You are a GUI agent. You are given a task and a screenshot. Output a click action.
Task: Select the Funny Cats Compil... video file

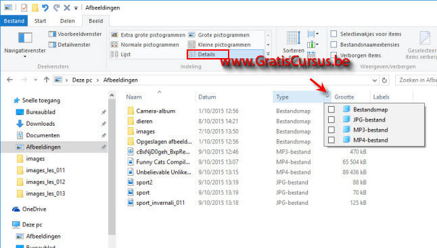(163, 162)
